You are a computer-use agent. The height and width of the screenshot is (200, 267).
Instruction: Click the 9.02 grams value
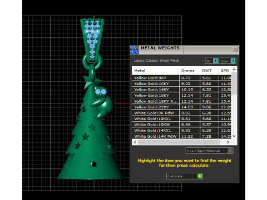186,84
